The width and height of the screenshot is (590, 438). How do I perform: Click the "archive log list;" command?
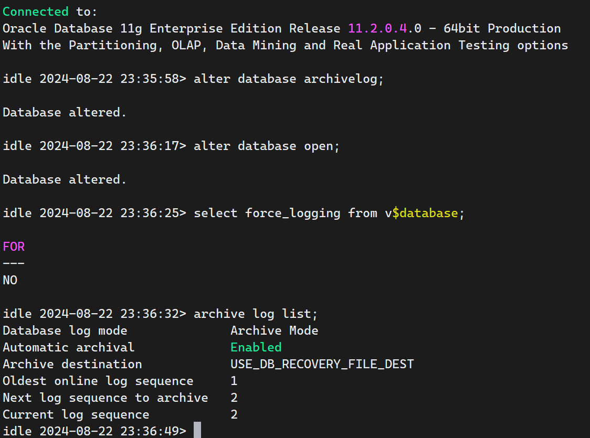pos(256,314)
